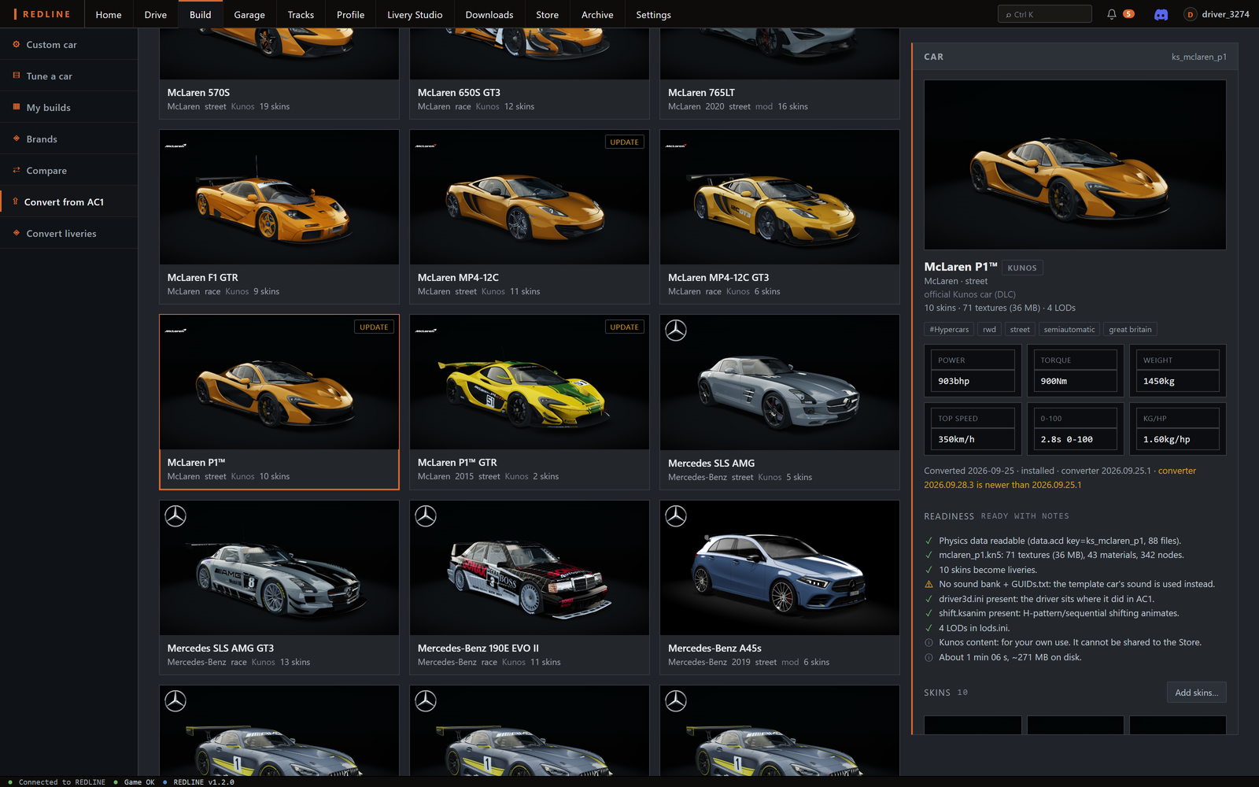
Task: Click the rwd tag
Action: click(989, 330)
